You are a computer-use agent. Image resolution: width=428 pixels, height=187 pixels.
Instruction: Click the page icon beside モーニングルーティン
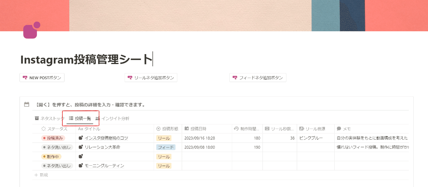pos(80,165)
